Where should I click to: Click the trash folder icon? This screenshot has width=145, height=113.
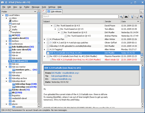pyautogui.click(x=10, y=27)
